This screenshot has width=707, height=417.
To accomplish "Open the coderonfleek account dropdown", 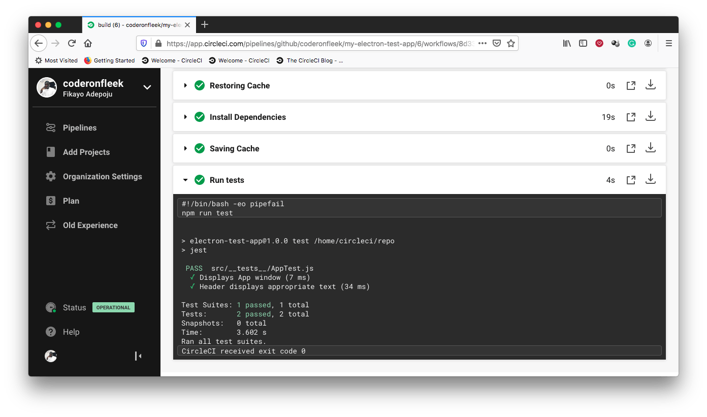I will coord(147,87).
